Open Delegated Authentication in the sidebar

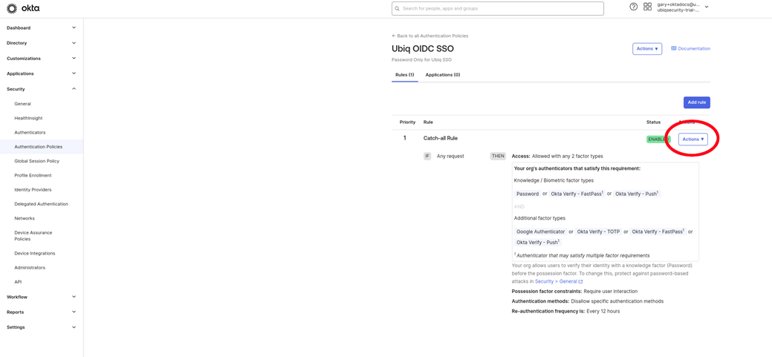coord(42,204)
